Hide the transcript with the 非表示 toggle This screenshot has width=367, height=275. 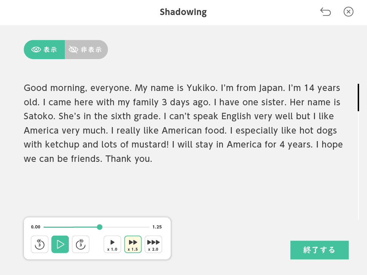[x=86, y=49]
